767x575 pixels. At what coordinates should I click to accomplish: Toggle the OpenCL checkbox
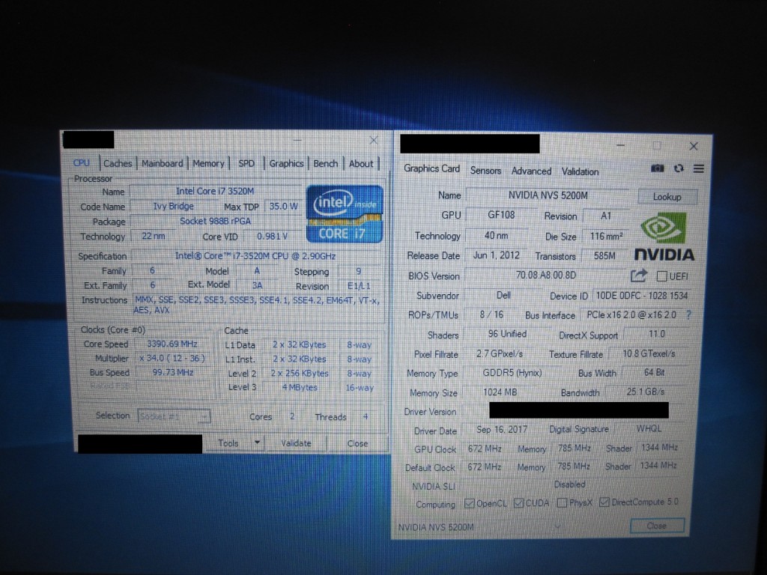click(x=470, y=504)
